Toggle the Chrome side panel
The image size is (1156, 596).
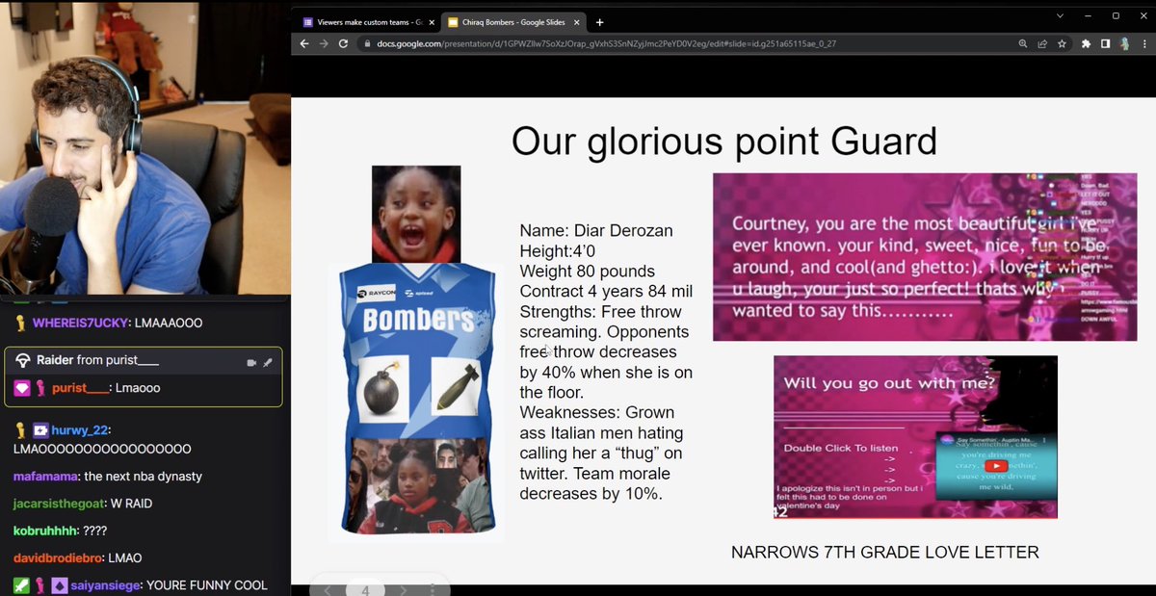click(x=1106, y=44)
